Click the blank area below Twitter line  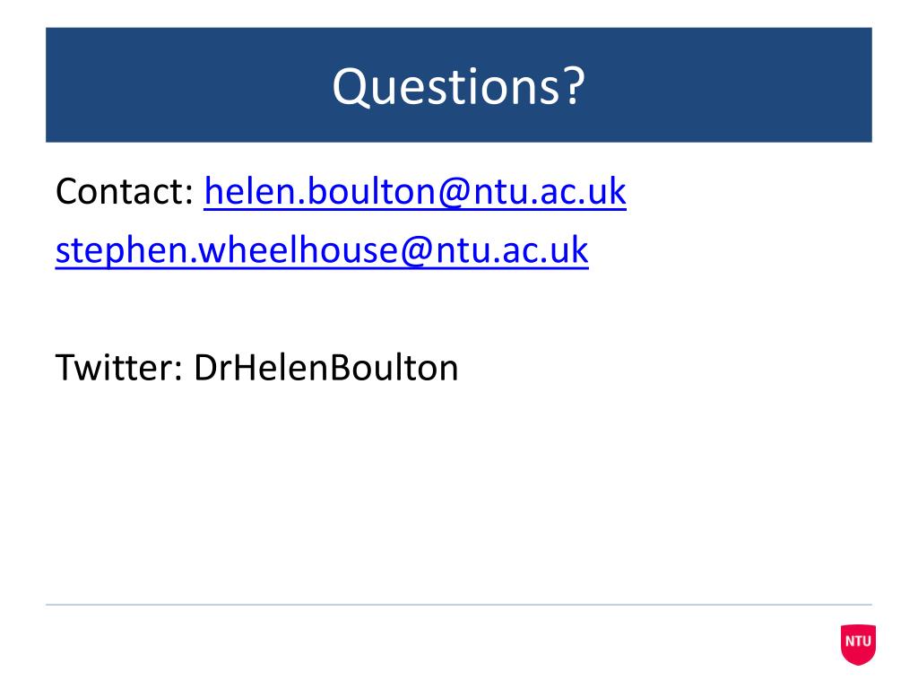click(458, 493)
